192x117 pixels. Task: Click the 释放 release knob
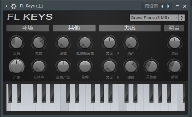pos(39,43)
